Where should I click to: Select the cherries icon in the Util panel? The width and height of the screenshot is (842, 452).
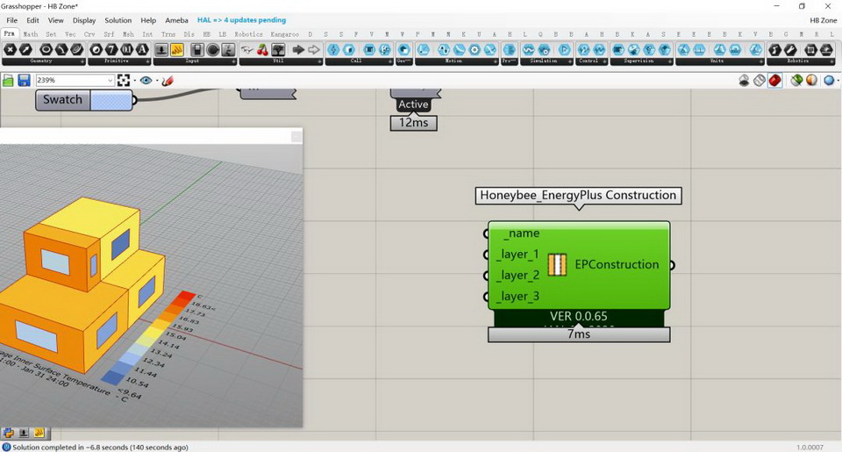(x=262, y=50)
